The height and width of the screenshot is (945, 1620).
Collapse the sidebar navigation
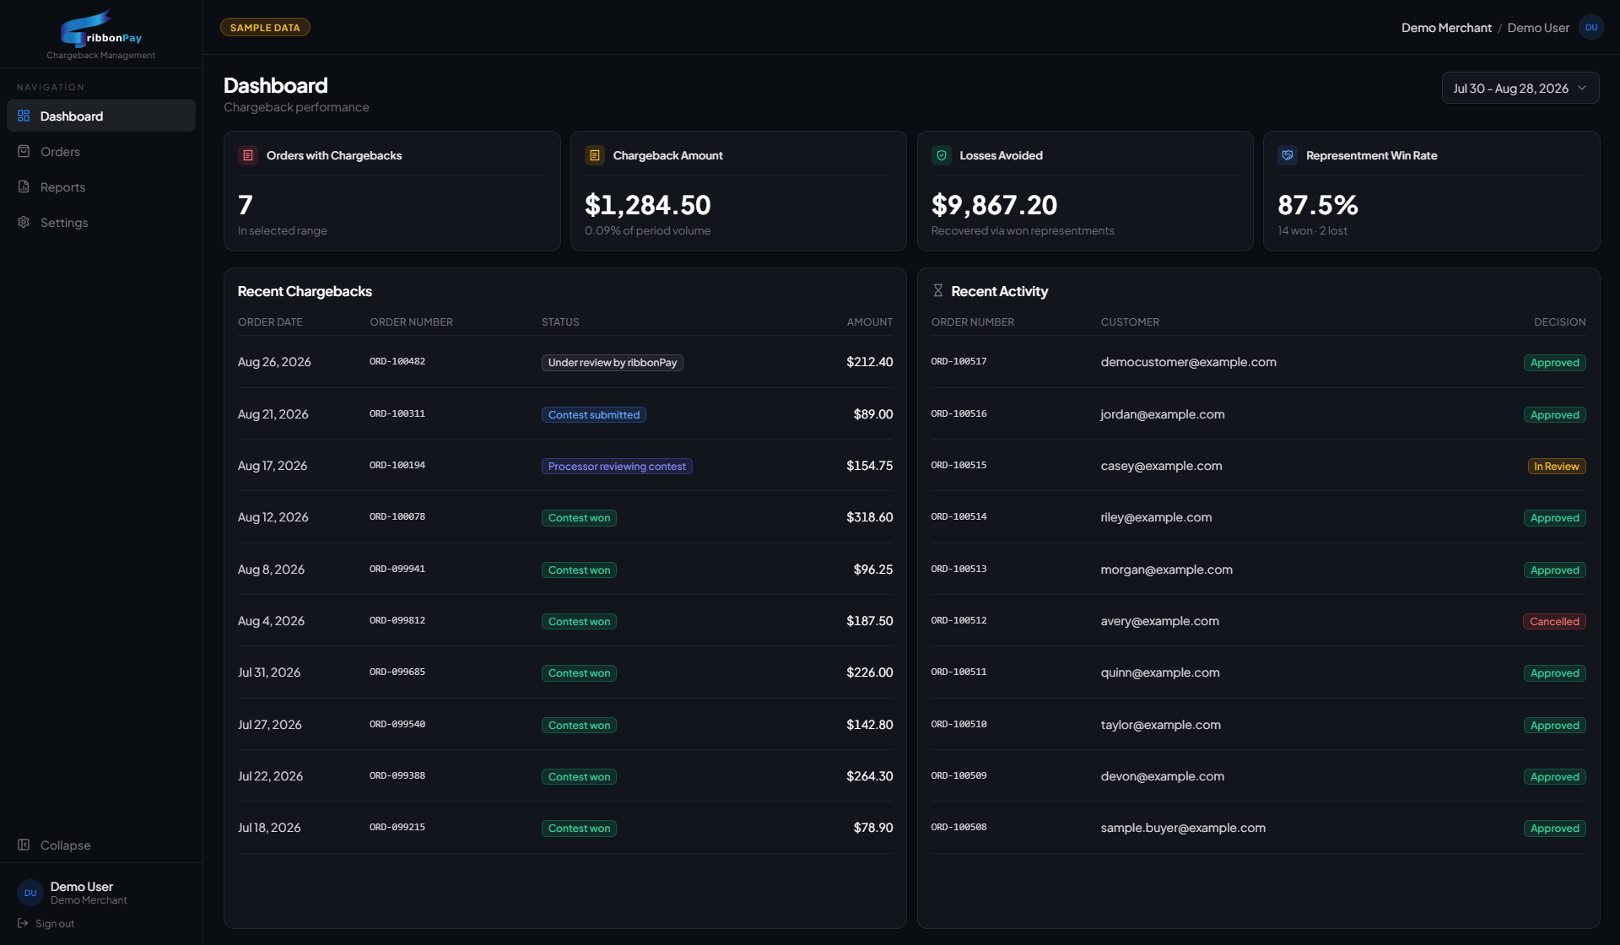pyautogui.click(x=54, y=845)
